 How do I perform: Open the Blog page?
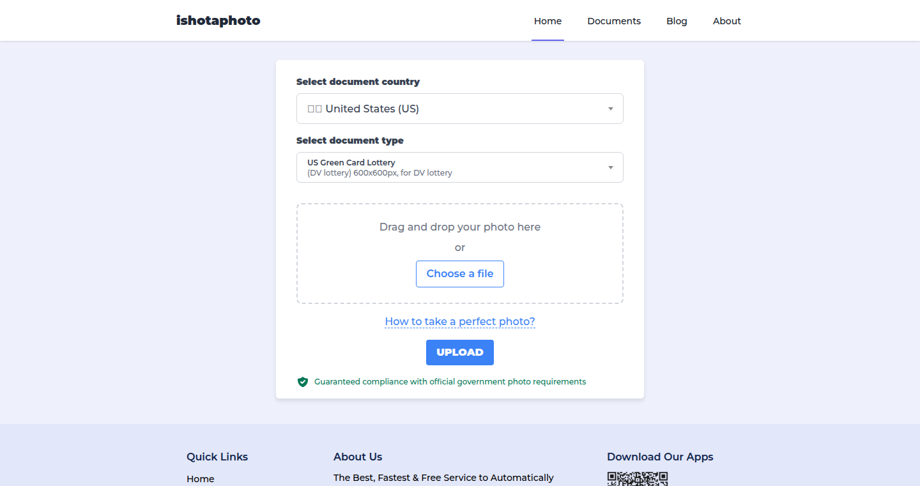pyautogui.click(x=677, y=21)
